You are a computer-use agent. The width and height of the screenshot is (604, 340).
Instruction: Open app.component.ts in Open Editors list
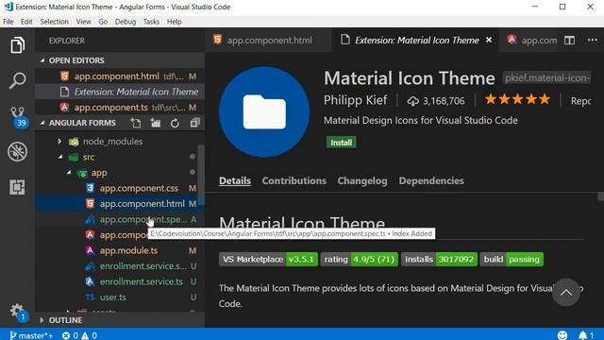click(120, 107)
